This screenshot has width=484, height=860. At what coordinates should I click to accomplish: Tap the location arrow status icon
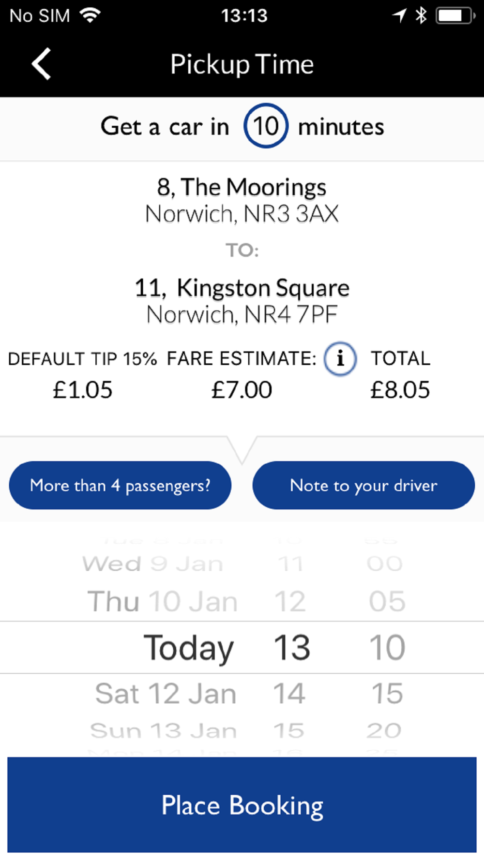click(x=399, y=15)
